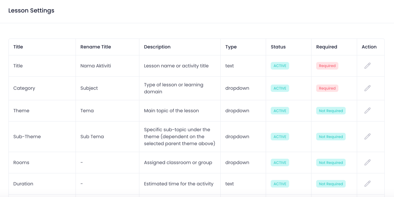Click the Not Required badge for Rooms
The height and width of the screenshot is (197, 394).
[331, 162]
